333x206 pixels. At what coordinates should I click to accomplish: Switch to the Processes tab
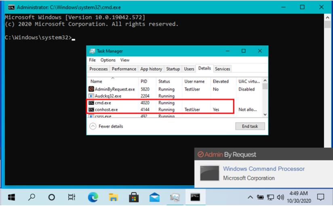pos(99,69)
